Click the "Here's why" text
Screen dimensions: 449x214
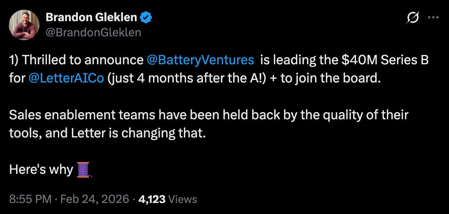click(41, 170)
